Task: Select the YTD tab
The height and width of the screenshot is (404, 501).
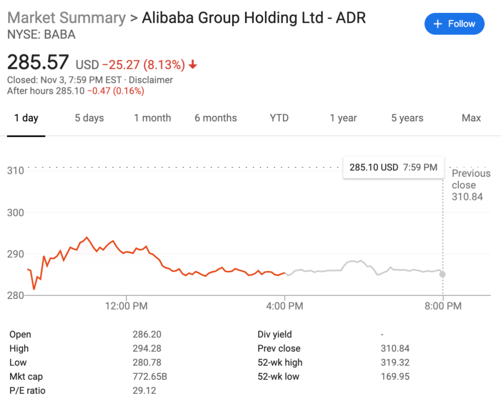Action: [279, 118]
